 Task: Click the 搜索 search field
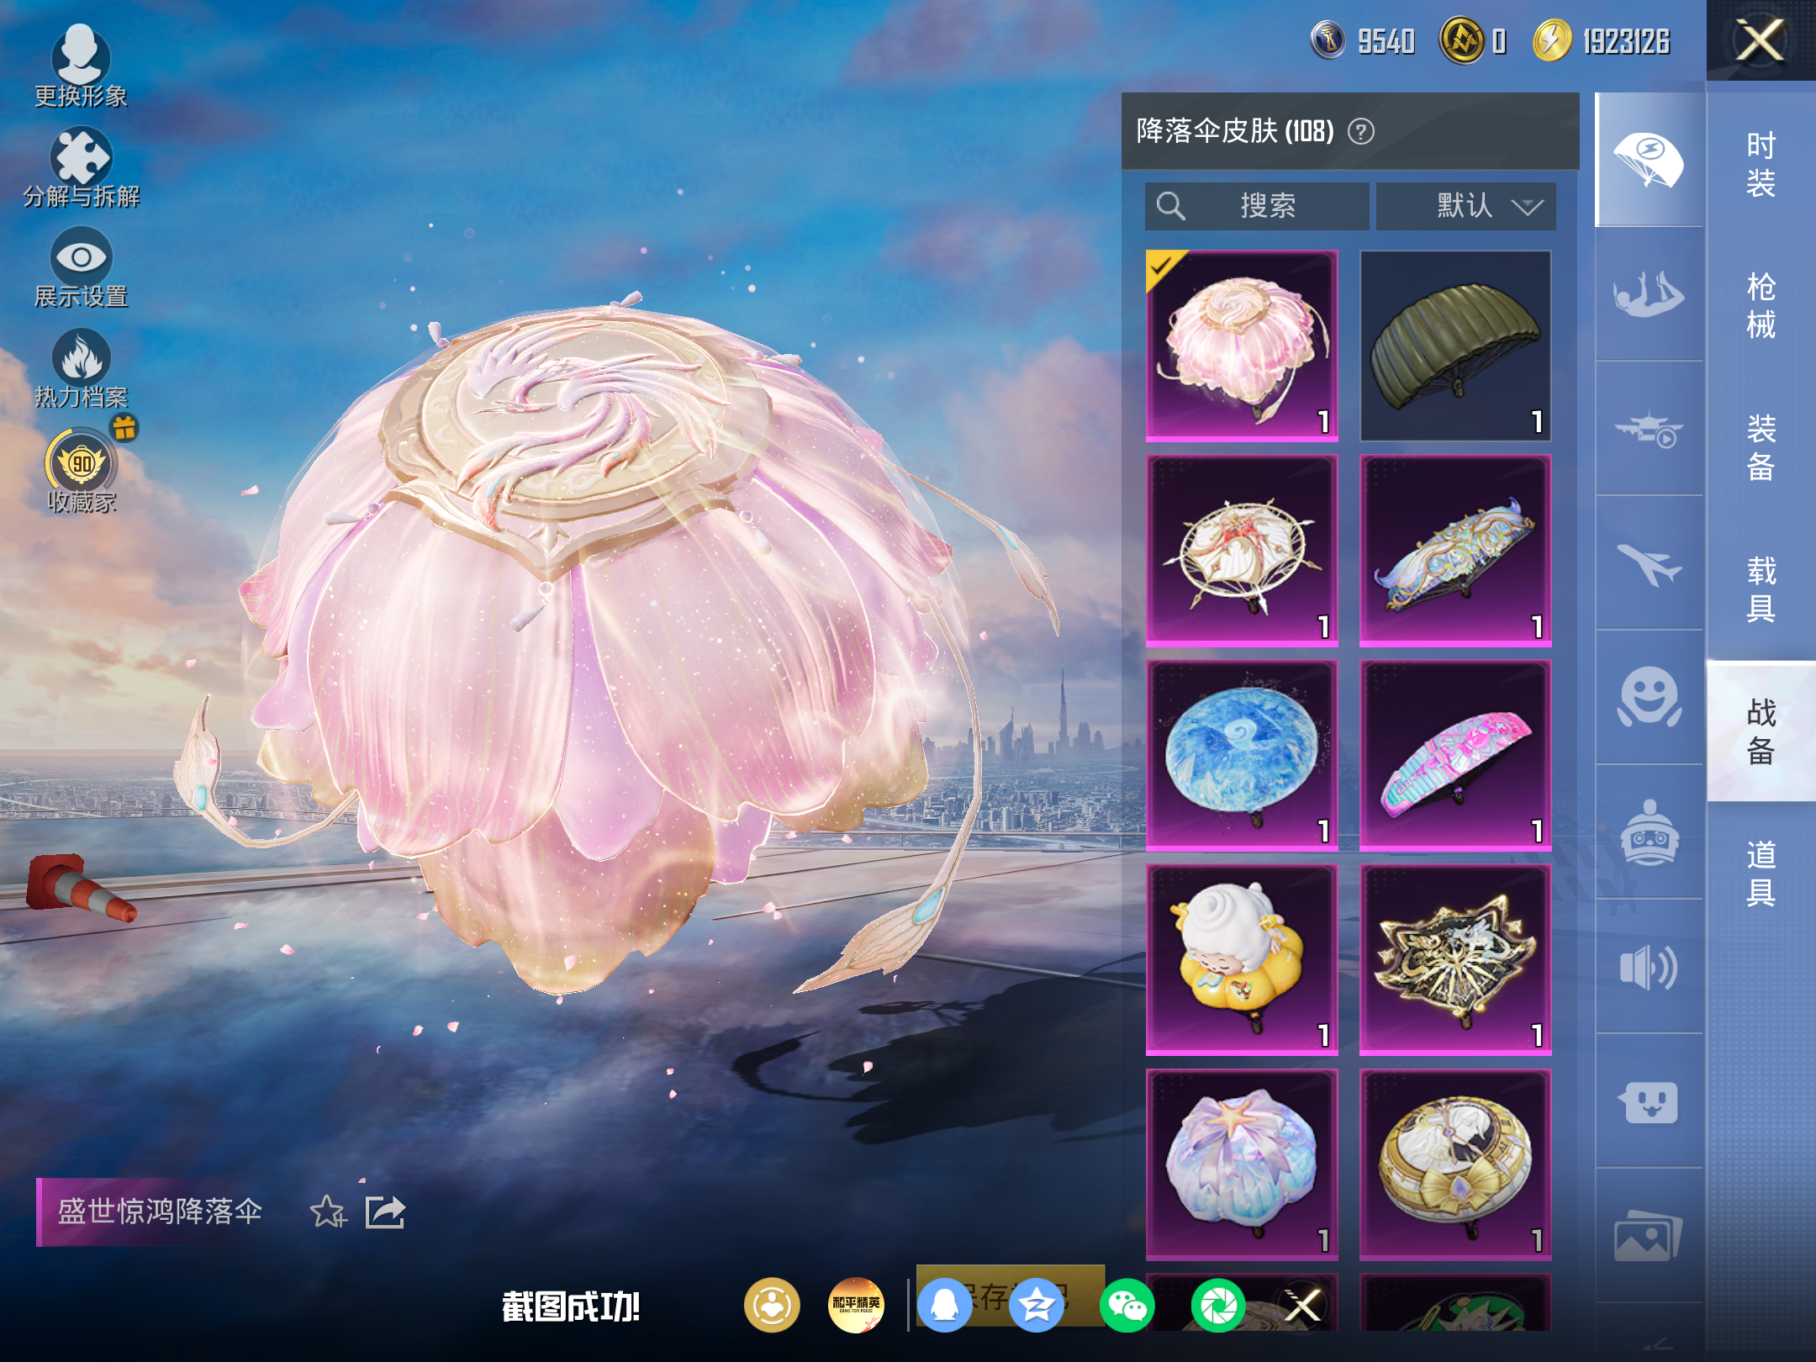point(1257,206)
